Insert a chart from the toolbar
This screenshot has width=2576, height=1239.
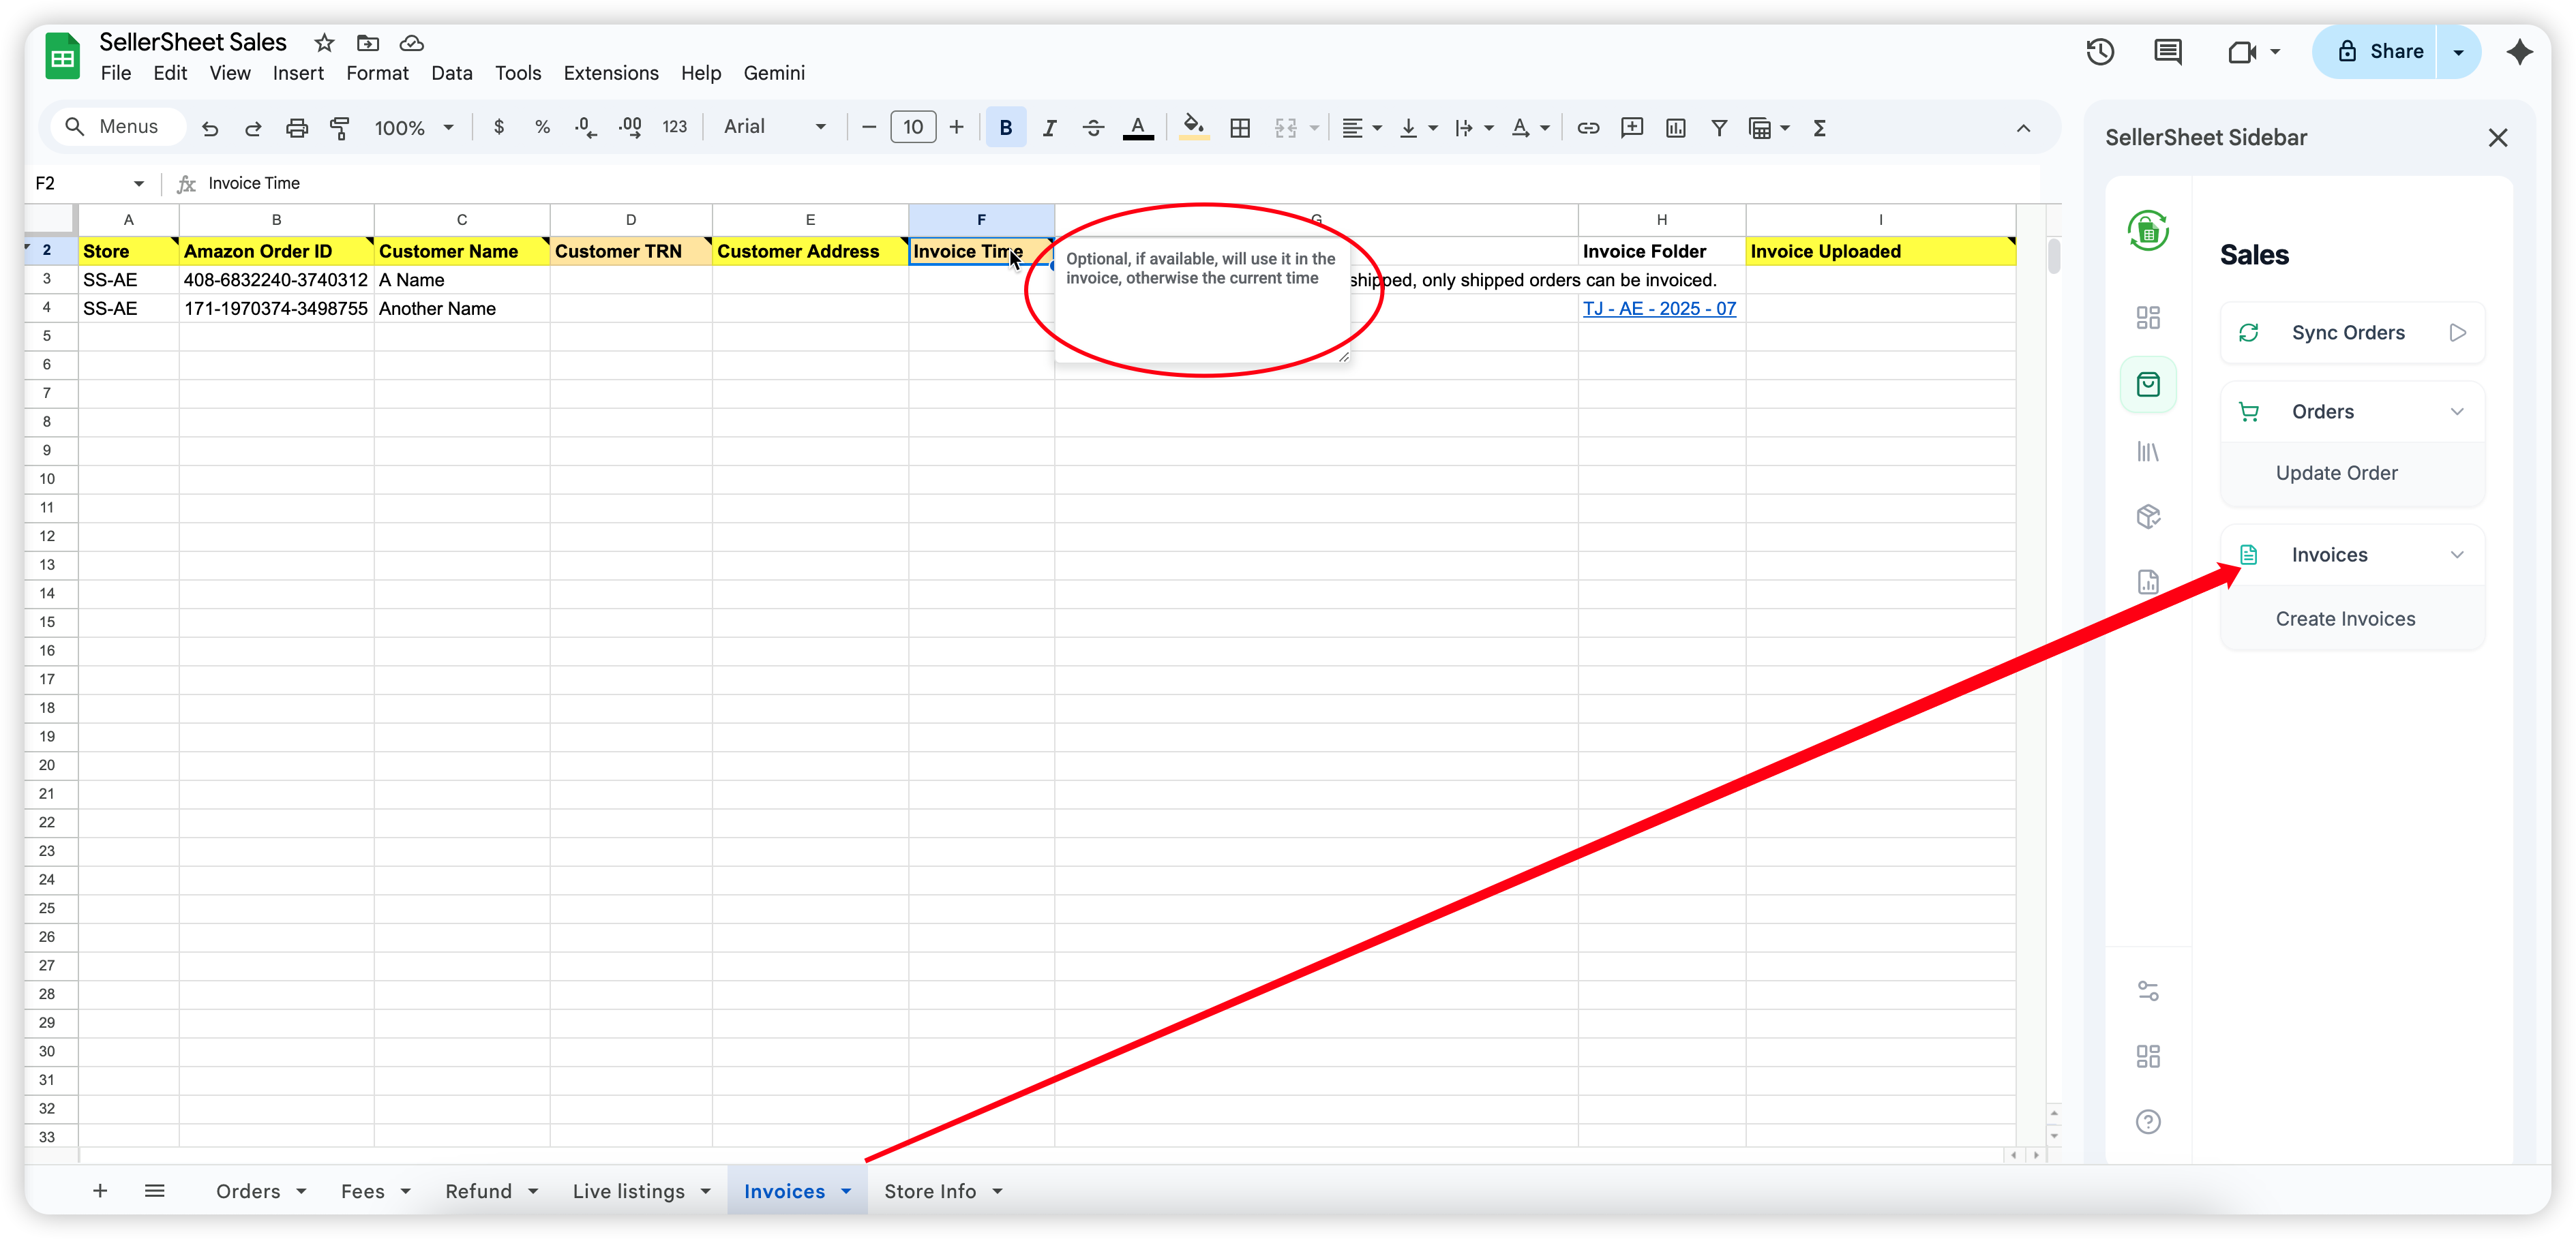(1676, 127)
